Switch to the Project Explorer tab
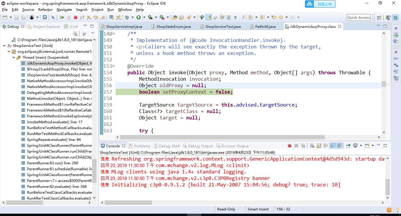The image size is (401, 216). pos(44,26)
